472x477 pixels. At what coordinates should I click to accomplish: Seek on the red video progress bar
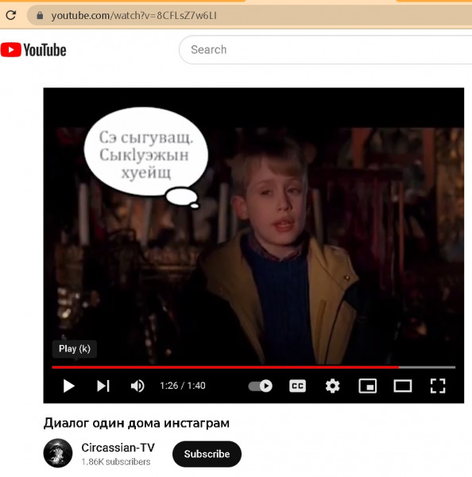pyautogui.click(x=253, y=367)
